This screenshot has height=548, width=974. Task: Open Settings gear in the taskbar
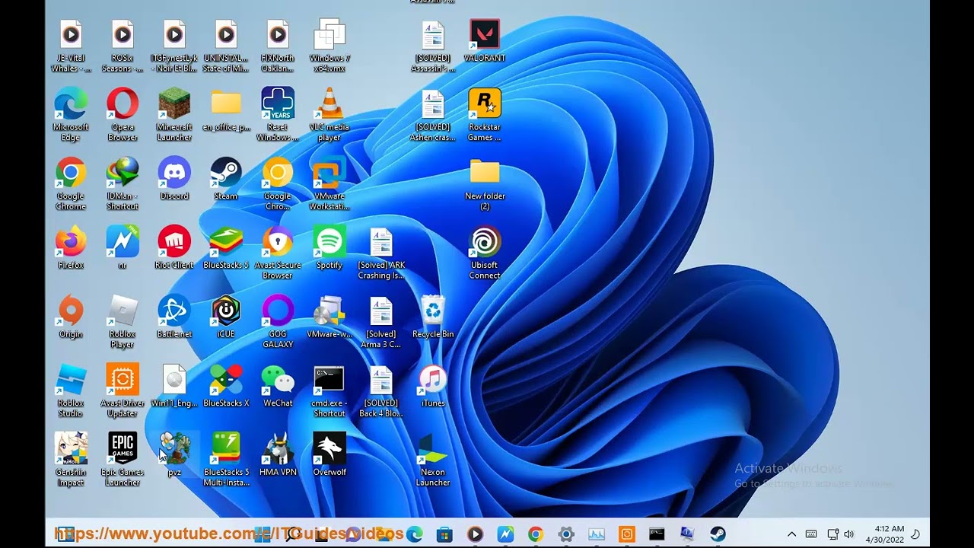pyautogui.click(x=566, y=534)
